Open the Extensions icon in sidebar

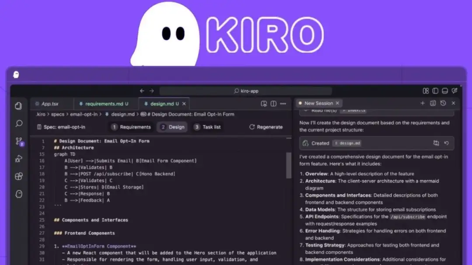click(x=19, y=176)
